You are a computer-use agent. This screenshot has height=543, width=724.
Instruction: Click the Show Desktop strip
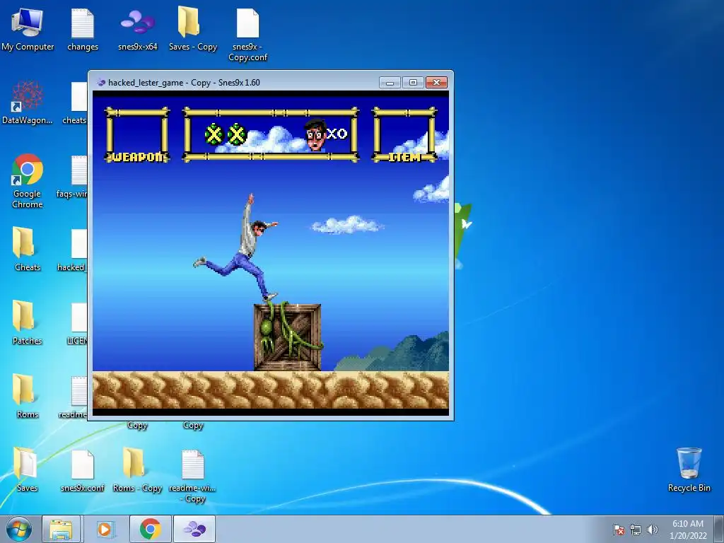[719, 529]
